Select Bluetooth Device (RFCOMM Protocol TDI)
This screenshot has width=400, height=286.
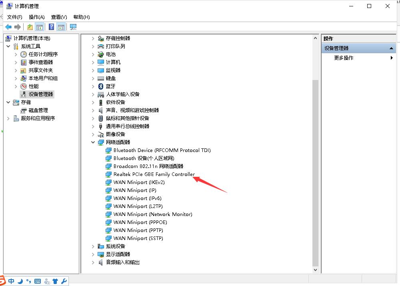tap(162, 150)
